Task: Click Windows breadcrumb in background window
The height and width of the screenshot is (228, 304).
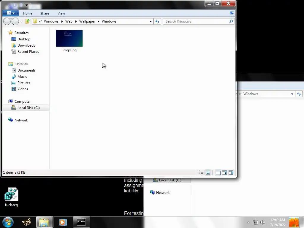Action: (x=251, y=94)
